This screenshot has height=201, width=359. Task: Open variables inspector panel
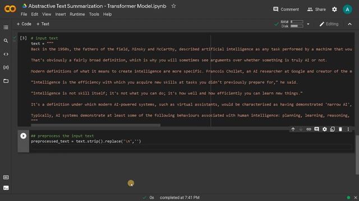[x=6, y=68]
